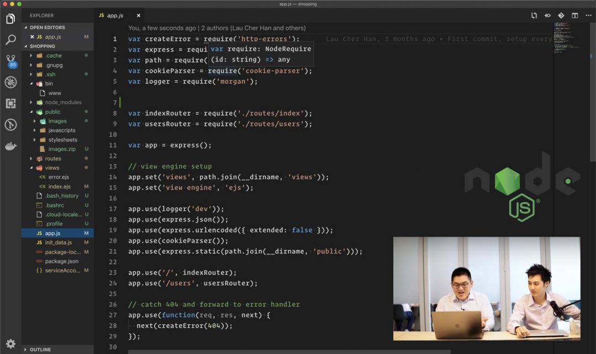Click the Lau Cher Han blame annotation
The height and width of the screenshot is (354, 596).
[439, 39]
